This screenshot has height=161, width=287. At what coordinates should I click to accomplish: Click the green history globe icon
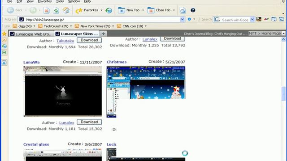(109, 10)
